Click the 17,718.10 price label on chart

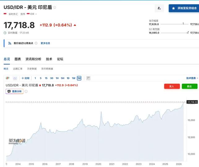pos(192,102)
